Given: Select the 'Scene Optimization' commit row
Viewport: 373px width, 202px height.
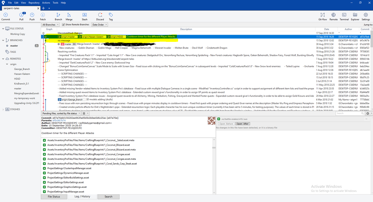Looking at the screenshot, I should pyautogui.click(x=206, y=70).
